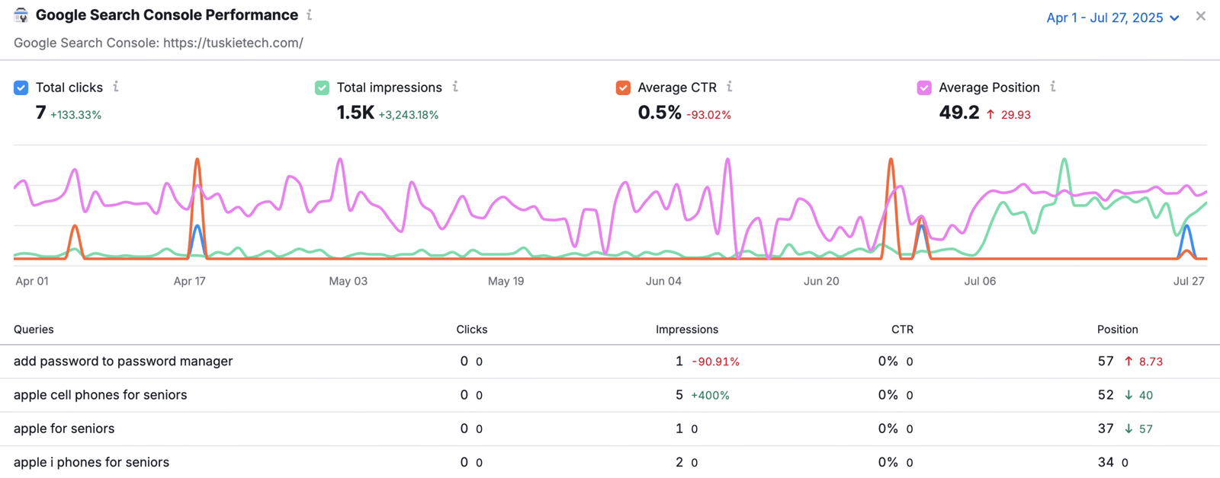The image size is (1220, 478).
Task: Select the 'apple cell phones for seniors' query
Action: pyautogui.click(x=100, y=395)
